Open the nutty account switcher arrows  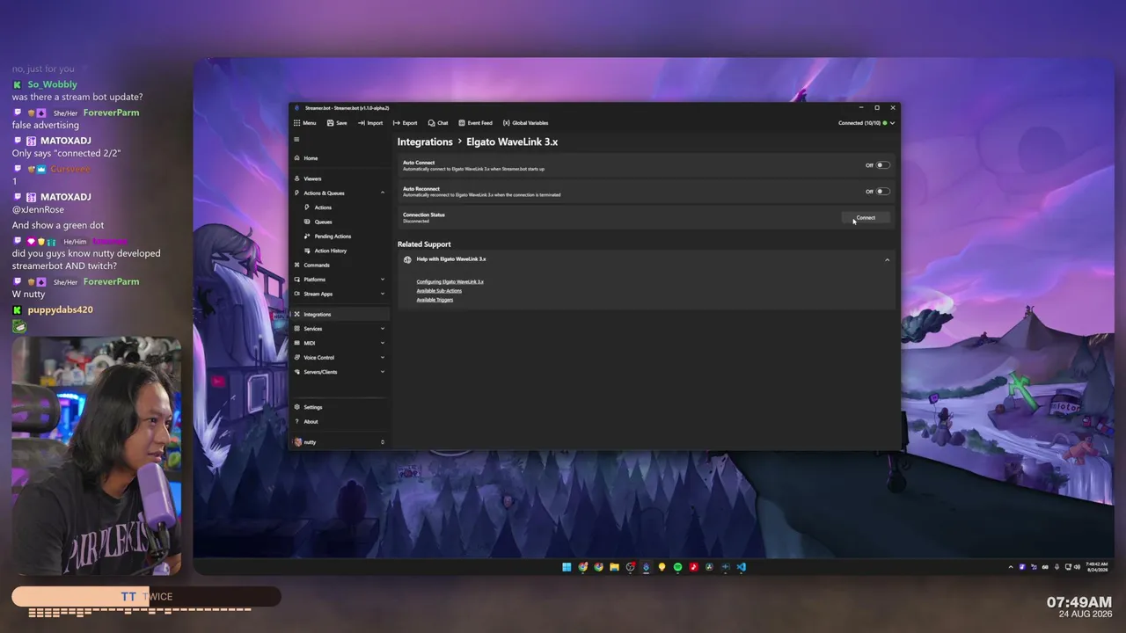click(383, 442)
